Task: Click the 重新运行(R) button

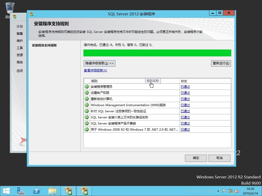Action: point(221,63)
